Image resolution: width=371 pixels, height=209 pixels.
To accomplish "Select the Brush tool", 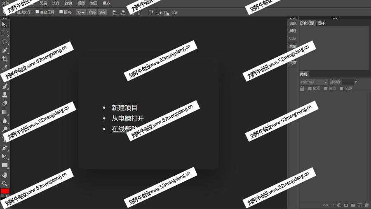I will coord(5,86).
